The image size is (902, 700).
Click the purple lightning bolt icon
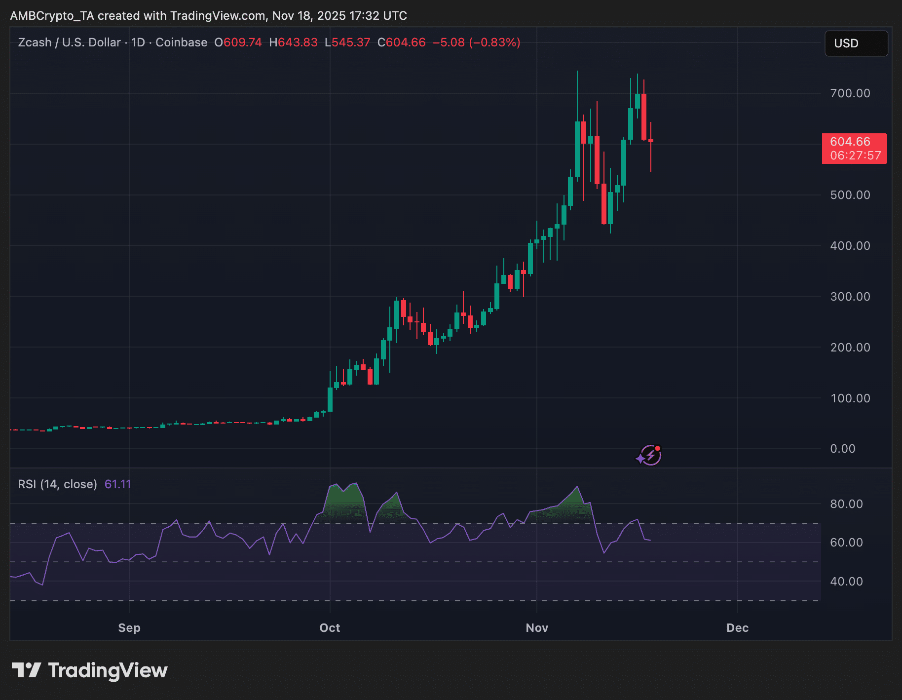click(650, 455)
